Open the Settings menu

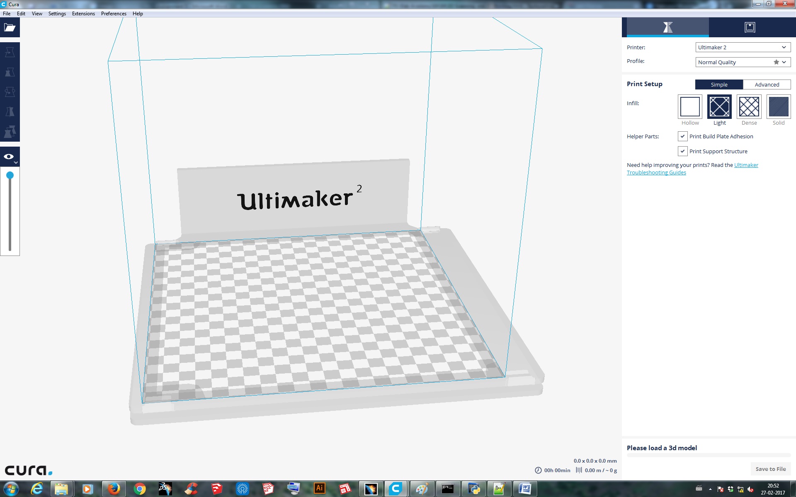[57, 14]
